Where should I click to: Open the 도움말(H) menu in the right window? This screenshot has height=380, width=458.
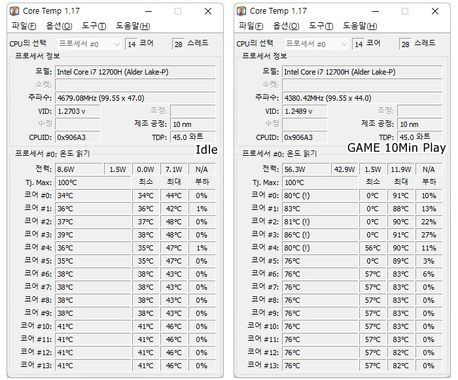360,26
